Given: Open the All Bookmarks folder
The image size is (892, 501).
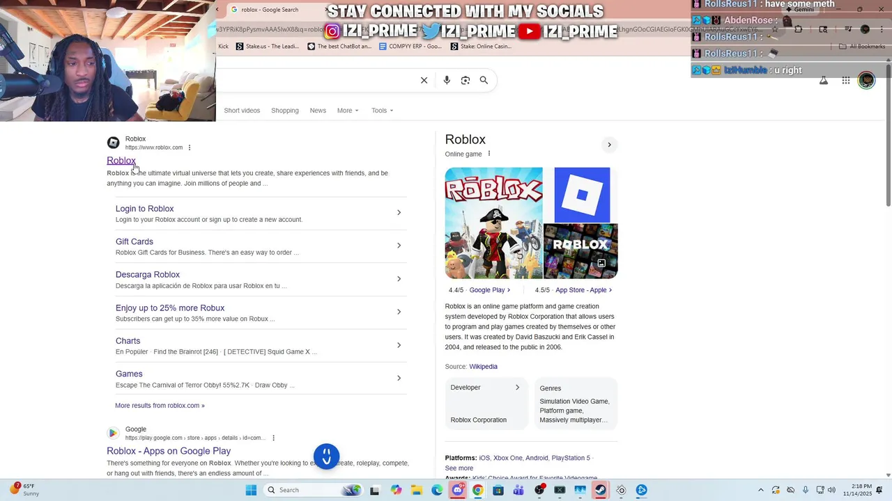Looking at the screenshot, I should tap(862, 47).
